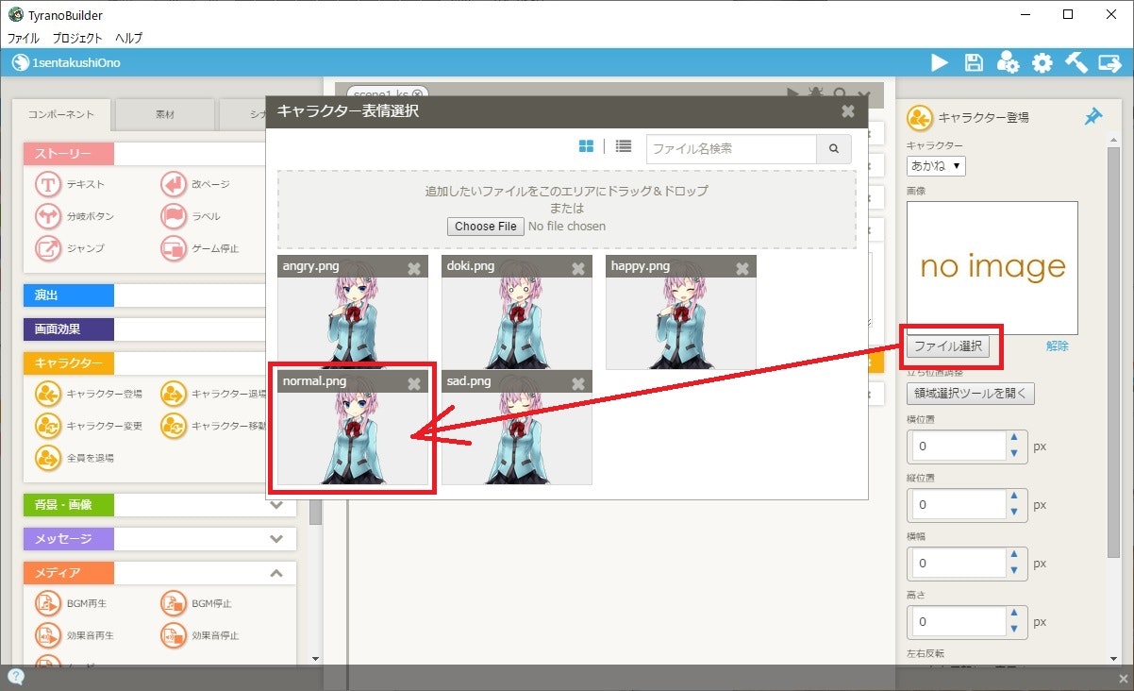This screenshot has width=1134, height=691.
Task: Close the scene1.ks tab
Action: pyautogui.click(x=419, y=93)
